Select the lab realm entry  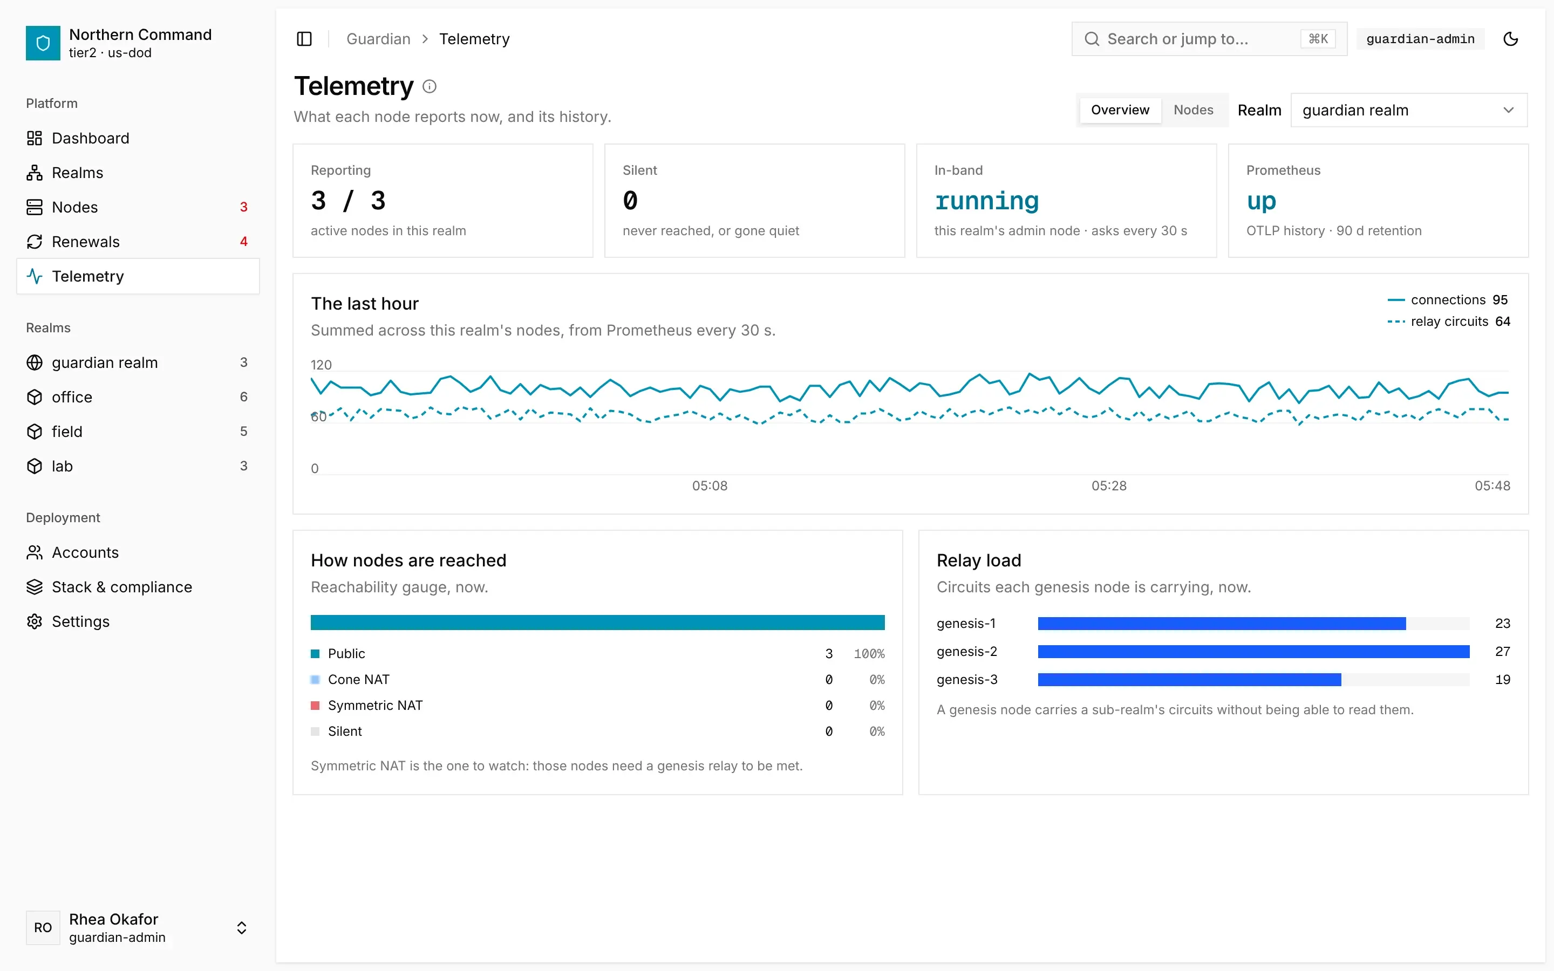[138, 466]
